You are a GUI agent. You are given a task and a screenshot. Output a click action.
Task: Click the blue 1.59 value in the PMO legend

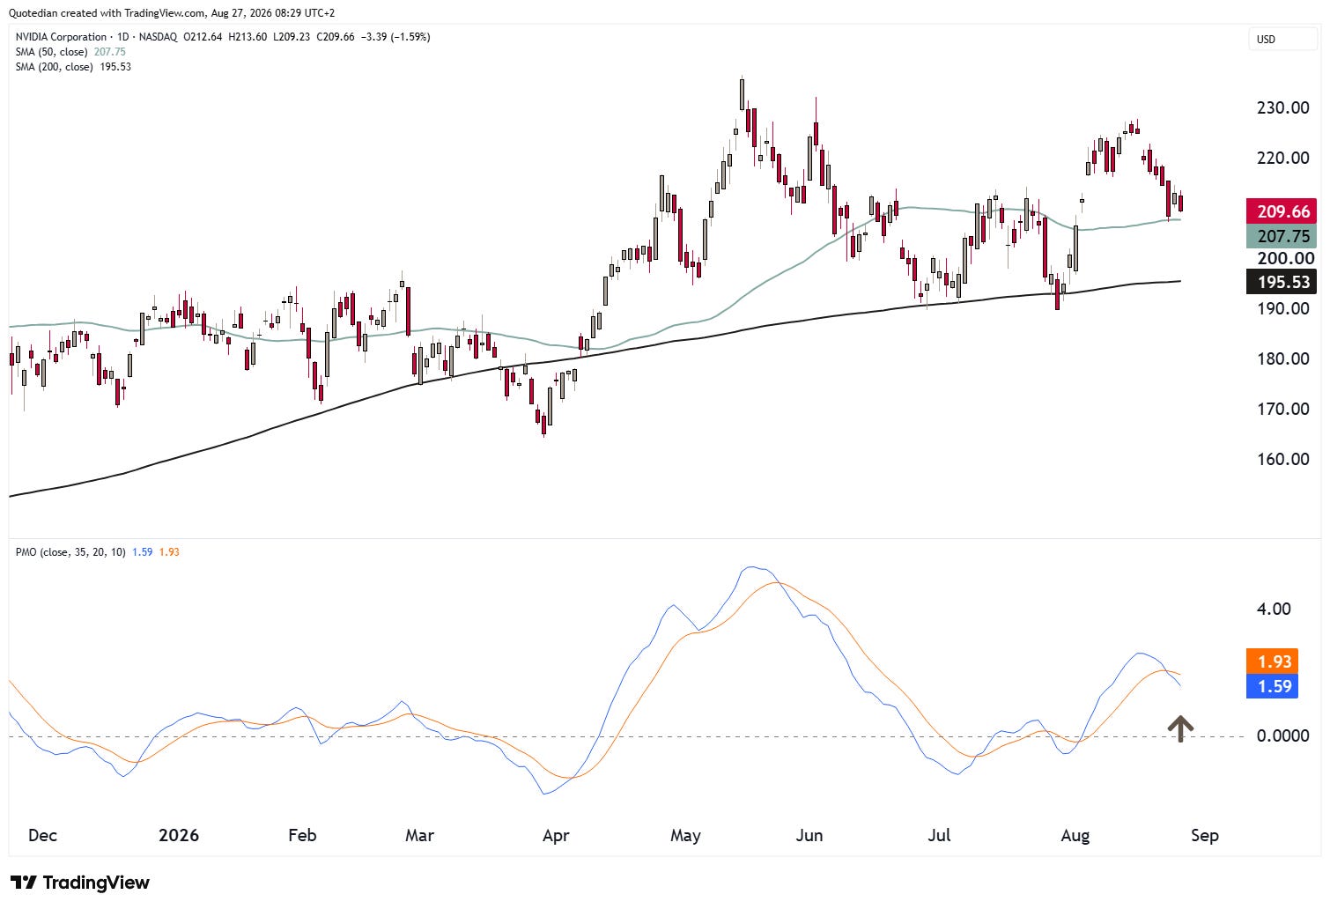(142, 552)
